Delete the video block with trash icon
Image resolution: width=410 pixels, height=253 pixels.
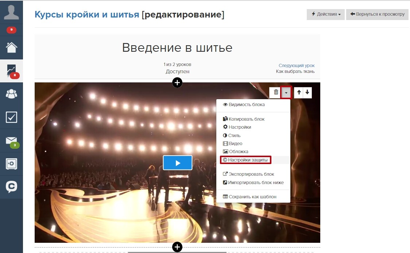pos(276,92)
